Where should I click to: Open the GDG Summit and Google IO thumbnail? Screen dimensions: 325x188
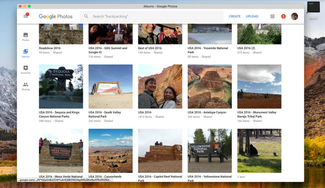click(x=110, y=34)
